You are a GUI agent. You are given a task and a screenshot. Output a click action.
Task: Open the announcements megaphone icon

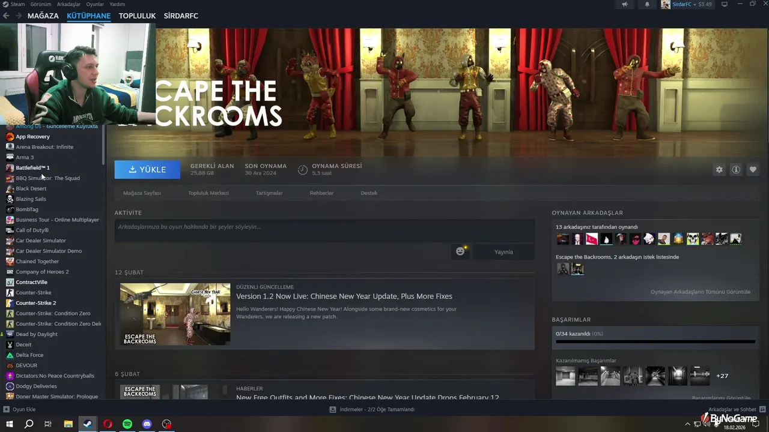pyautogui.click(x=625, y=4)
